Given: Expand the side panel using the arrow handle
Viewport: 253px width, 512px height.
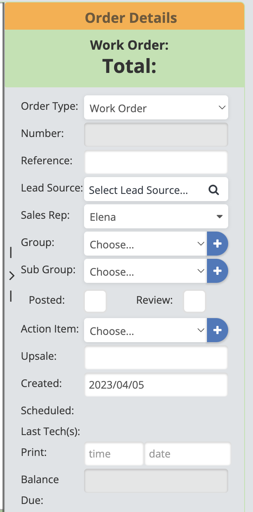Looking at the screenshot, I should pyautogui.click(x=12, y=275).
